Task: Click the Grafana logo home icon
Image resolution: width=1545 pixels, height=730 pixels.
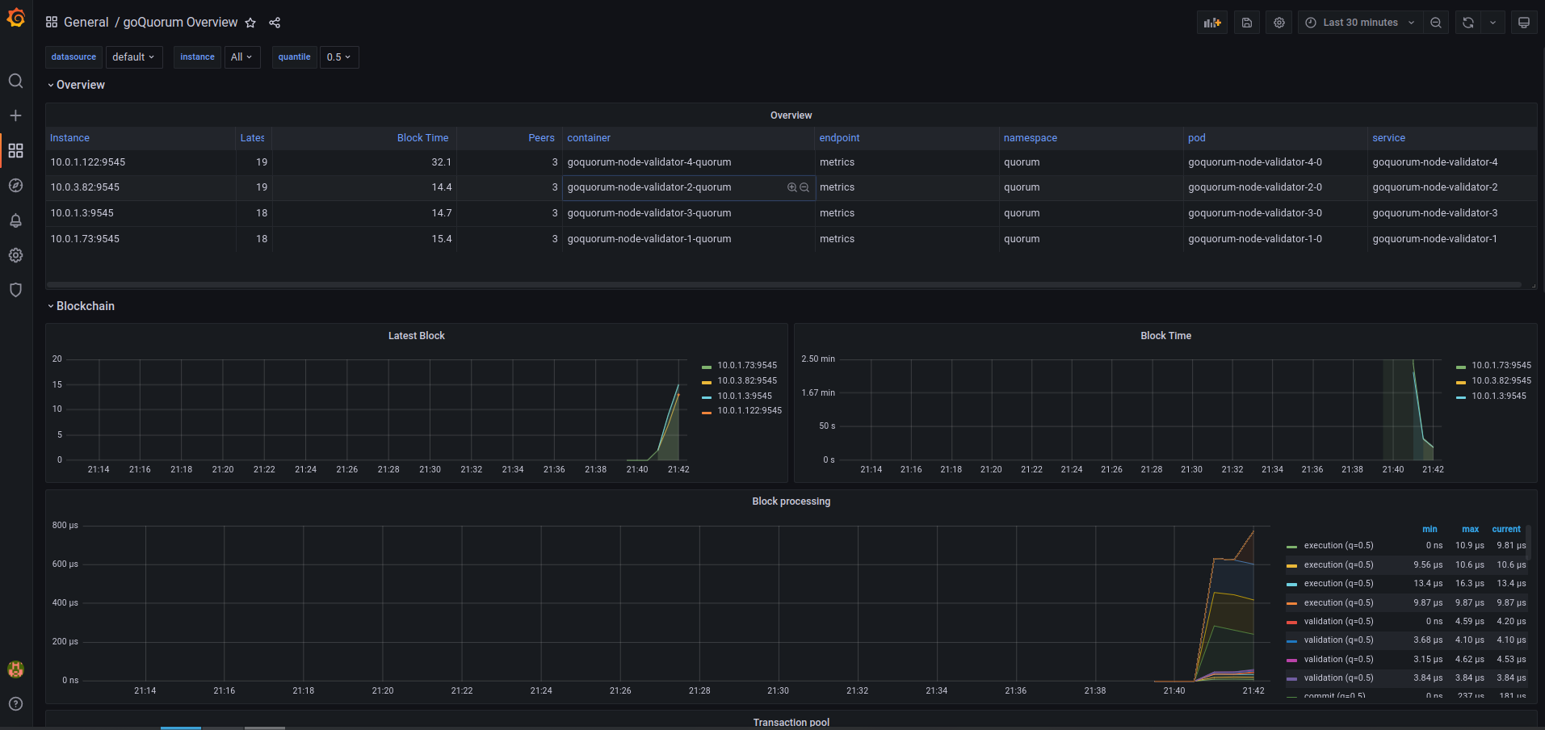Action: pyautogui.click(x=15, y=18)
